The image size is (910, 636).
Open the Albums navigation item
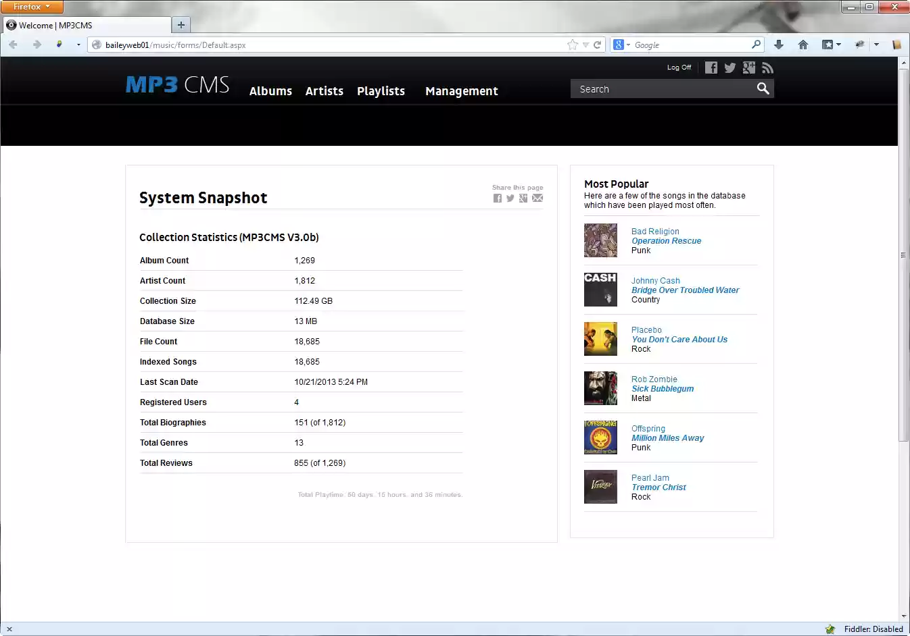pyautogui.click(x=270, y=90)
